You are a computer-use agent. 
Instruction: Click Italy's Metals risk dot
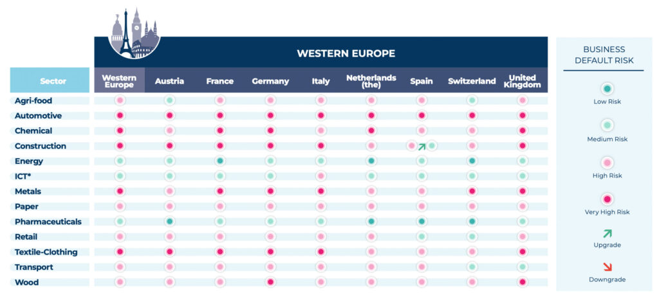point(320,192)
